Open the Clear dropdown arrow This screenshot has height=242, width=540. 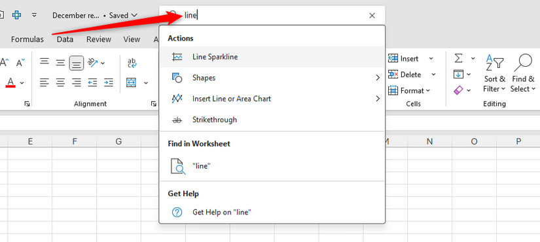tap(469, 90)
